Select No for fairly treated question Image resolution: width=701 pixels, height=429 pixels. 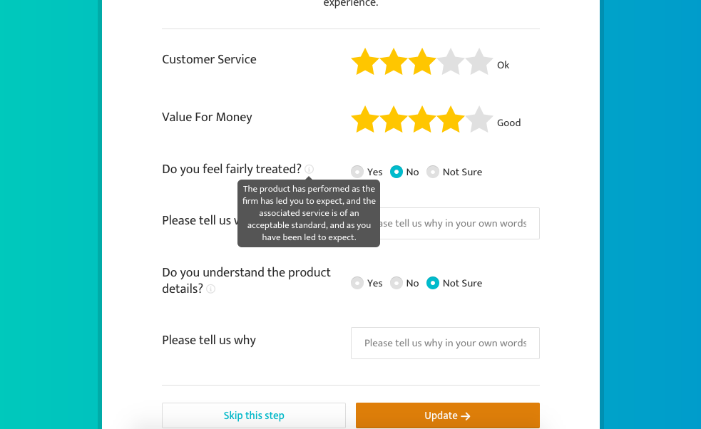pos(396,172)
